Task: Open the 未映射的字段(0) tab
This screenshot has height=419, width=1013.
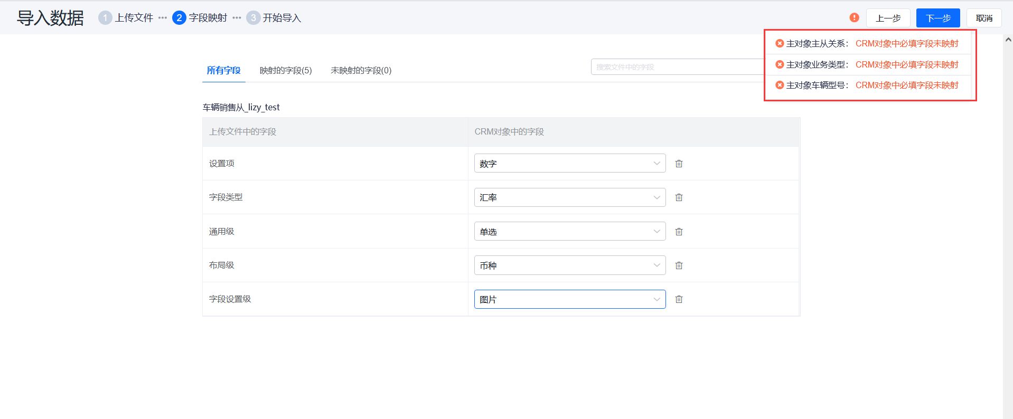Action: 361,70
